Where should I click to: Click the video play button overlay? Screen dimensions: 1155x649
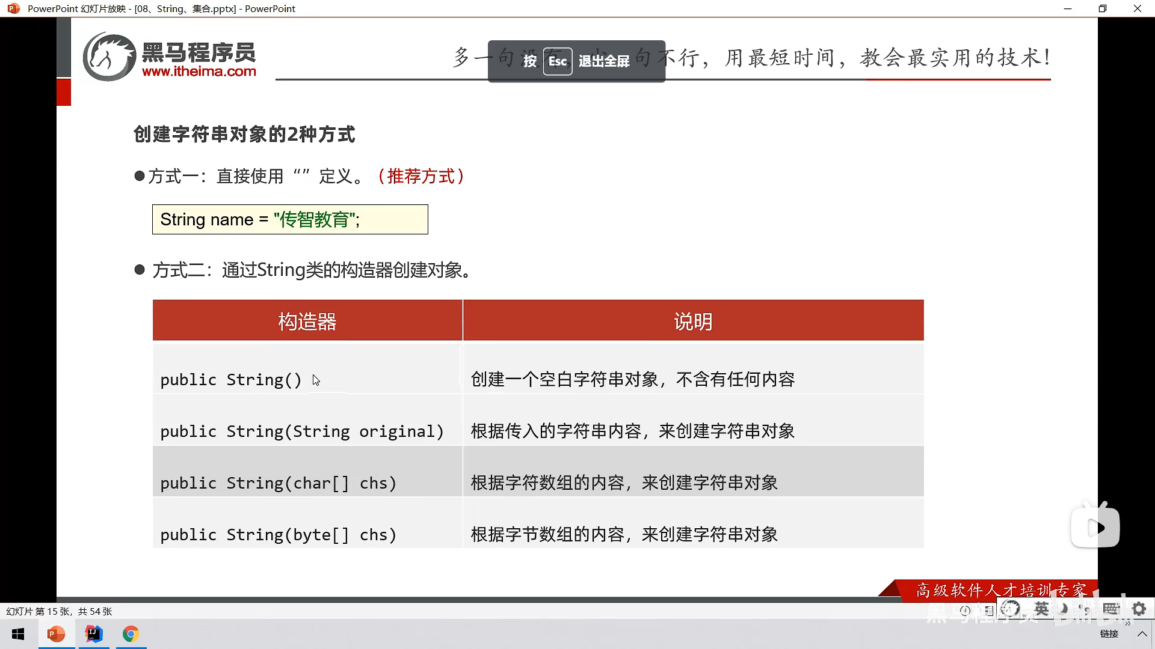coord(1095,528)
